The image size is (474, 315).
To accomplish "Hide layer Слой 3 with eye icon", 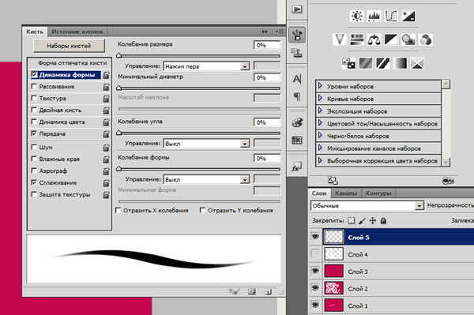I will coord(315,271).
